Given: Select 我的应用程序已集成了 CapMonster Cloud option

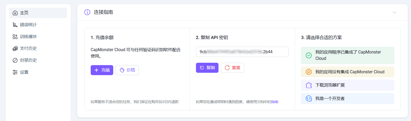Looking at the screenshot, I should point(348,55).
